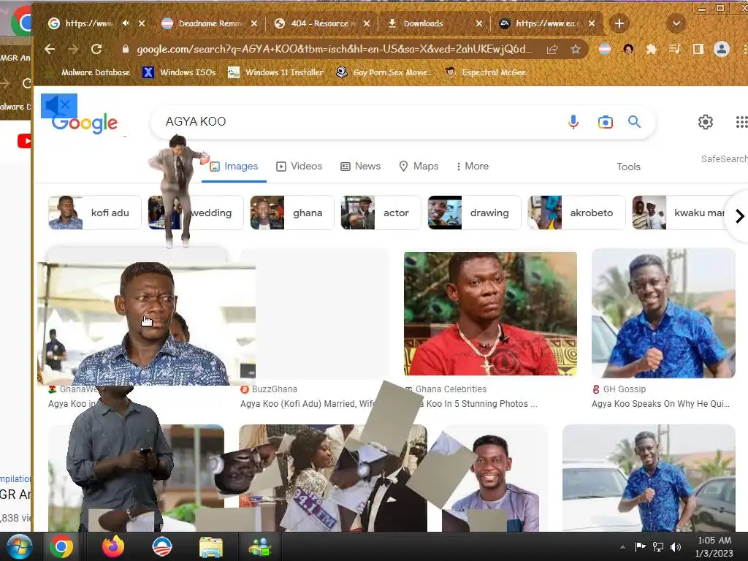Reload the current Google page
The width and height of the screenshot is (748, 561).
click(96, 49)
